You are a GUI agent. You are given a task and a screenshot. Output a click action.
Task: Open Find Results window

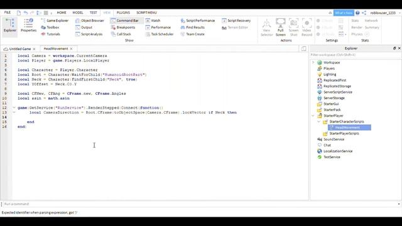point(193,27)
